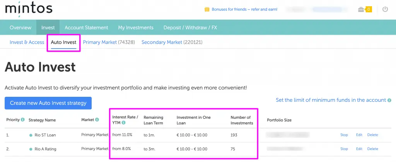Stop the Rio ST Loan strategy
396x162 pixels.
tap(344, 135)
